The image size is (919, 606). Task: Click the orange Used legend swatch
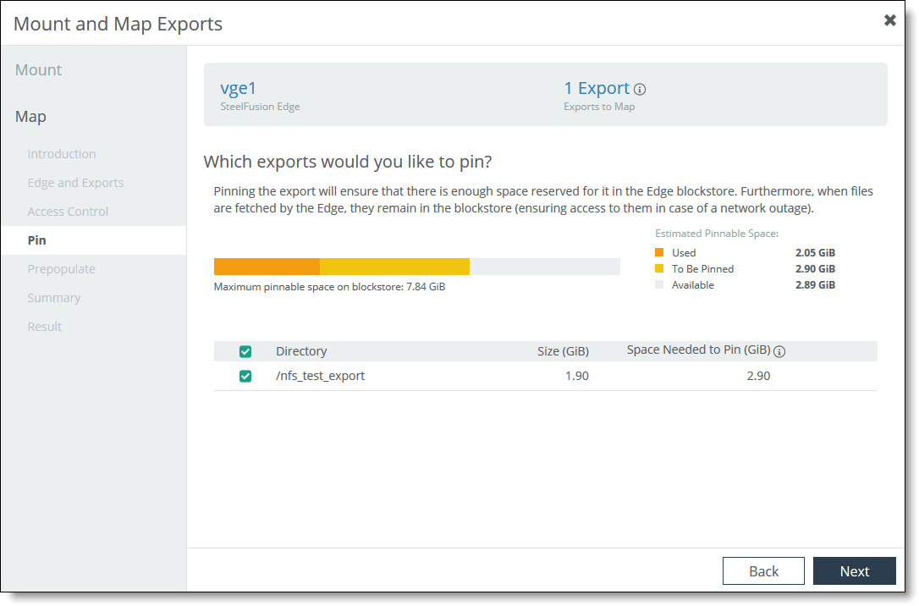point(660,252)
